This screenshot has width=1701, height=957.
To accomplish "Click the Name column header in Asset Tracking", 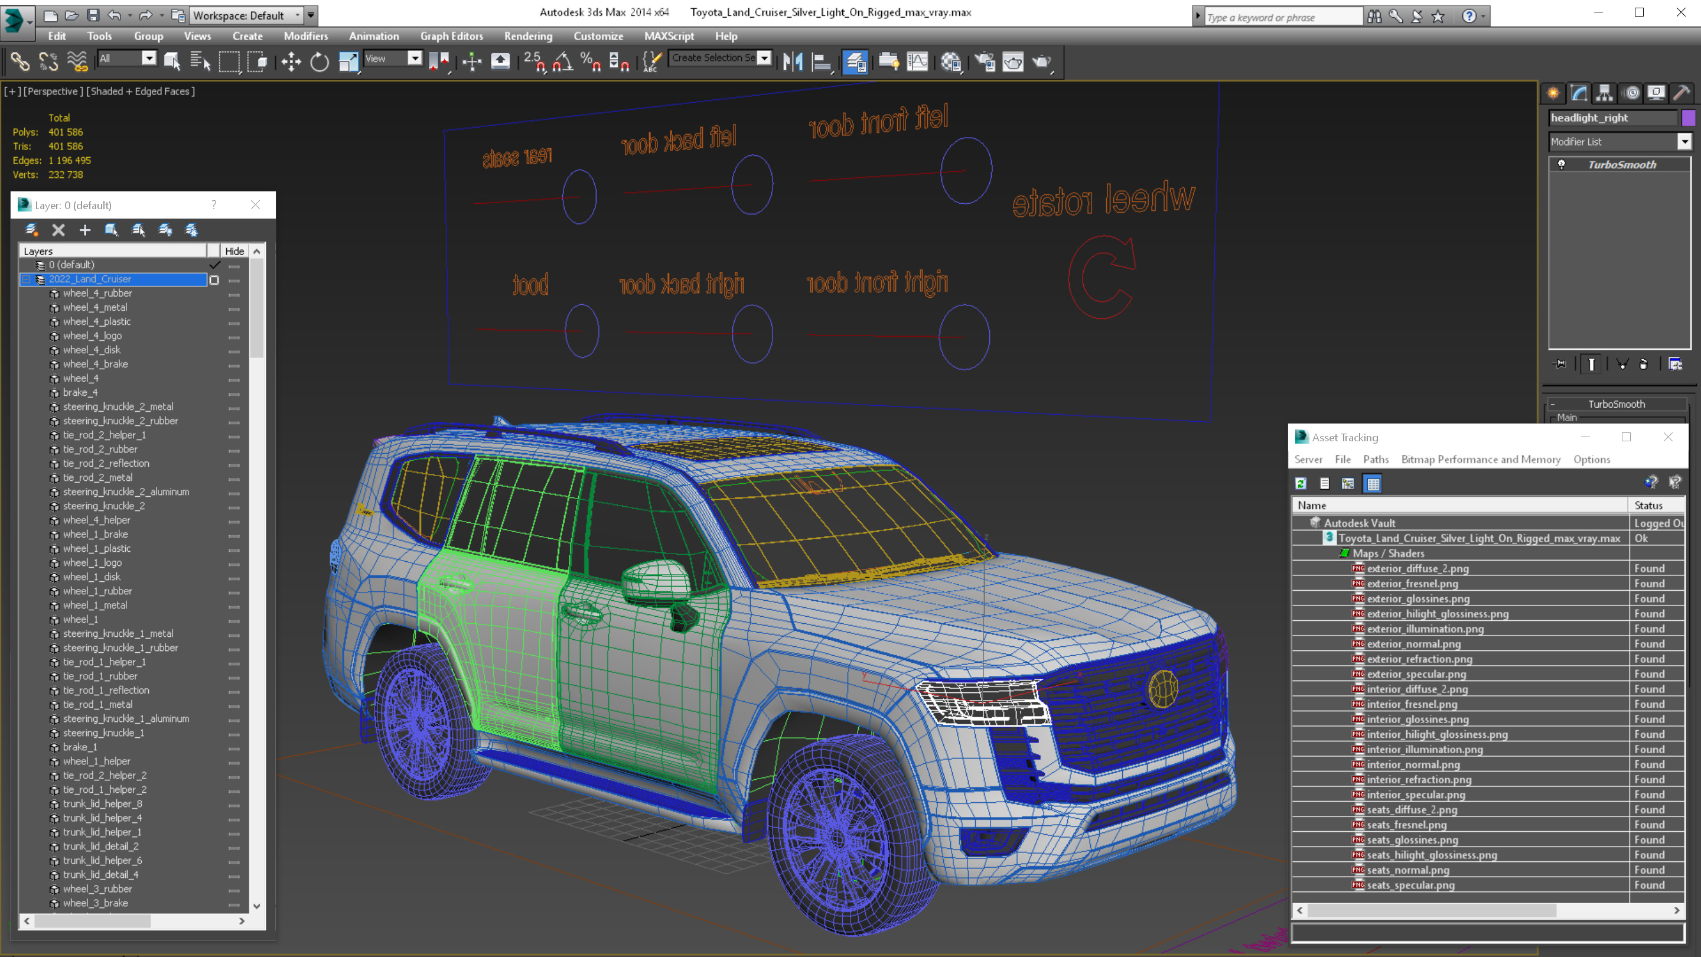I will pos(1459,505).
